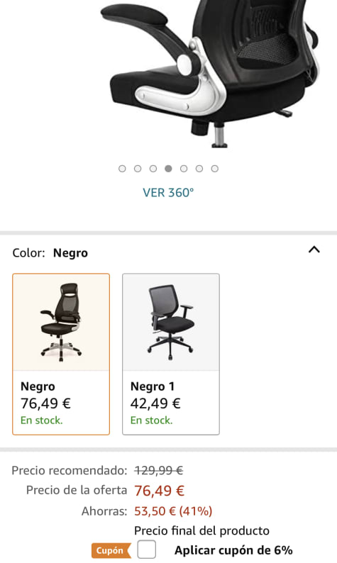This screenshot has width=337, height=563.
Task: Choose the Negro 1 color option card
Action: [x=171, y=354]
